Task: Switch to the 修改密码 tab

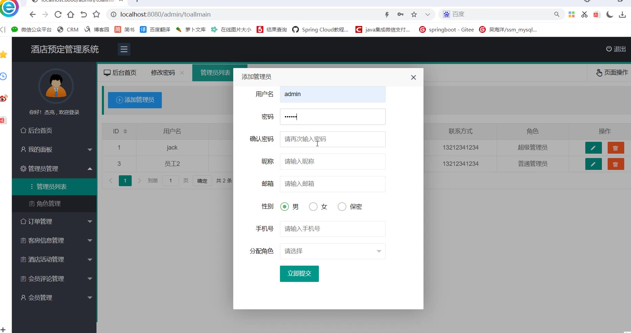Action: point(163,73)
